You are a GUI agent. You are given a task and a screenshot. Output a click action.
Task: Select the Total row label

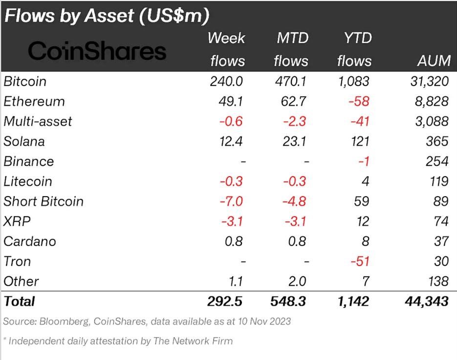pos(20,301)
